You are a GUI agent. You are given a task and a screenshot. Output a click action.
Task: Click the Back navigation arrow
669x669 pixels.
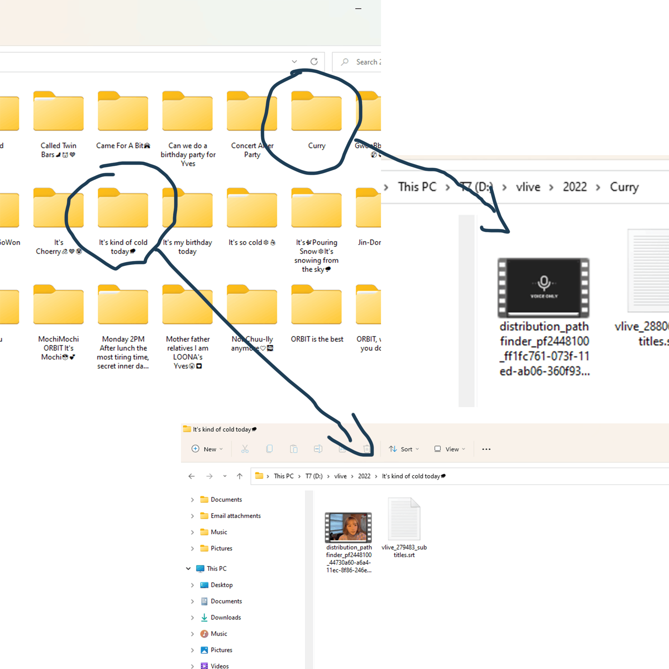coord(191,476)
